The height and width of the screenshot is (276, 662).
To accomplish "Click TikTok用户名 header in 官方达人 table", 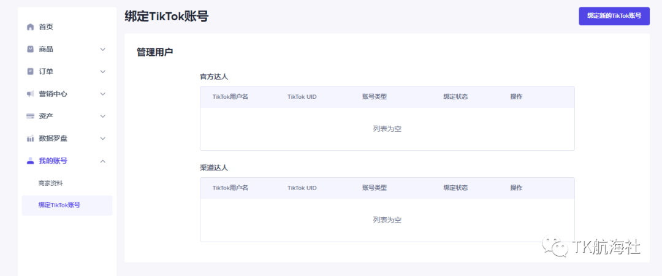I will click(x=230, y=97).
